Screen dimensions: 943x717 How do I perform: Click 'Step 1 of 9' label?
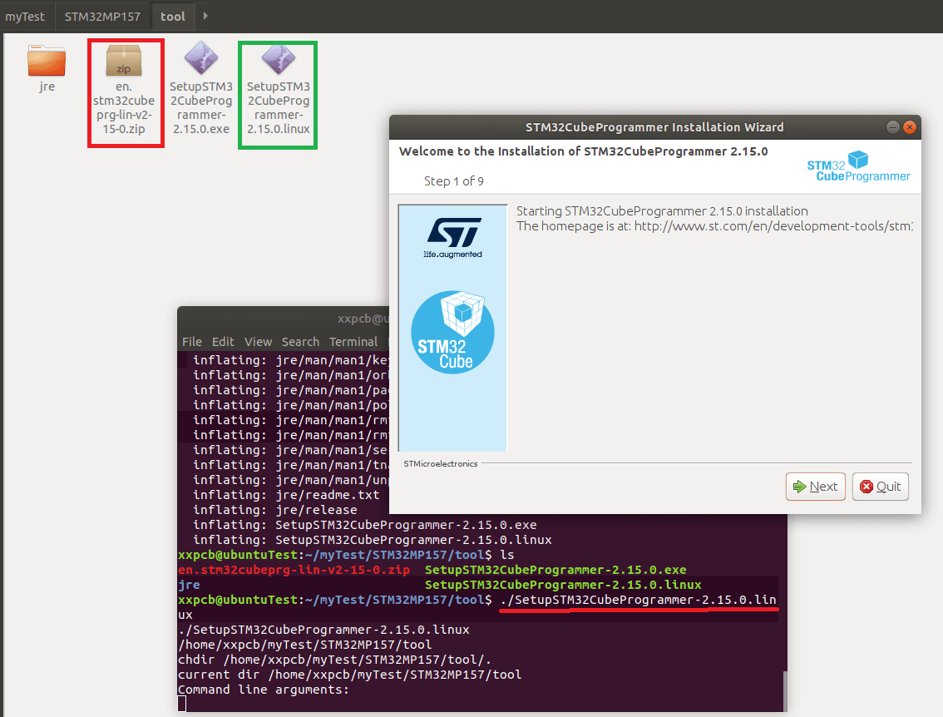tap(453, 181)
